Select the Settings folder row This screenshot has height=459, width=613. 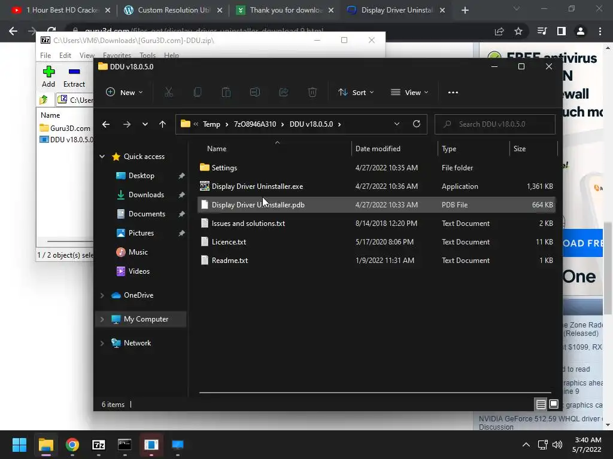click(376, 168)
